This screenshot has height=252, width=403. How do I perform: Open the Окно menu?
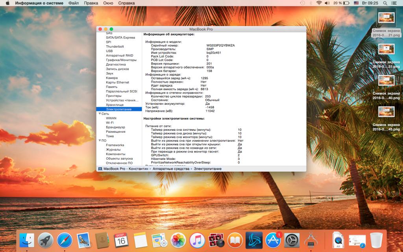[x=108, y=3]
